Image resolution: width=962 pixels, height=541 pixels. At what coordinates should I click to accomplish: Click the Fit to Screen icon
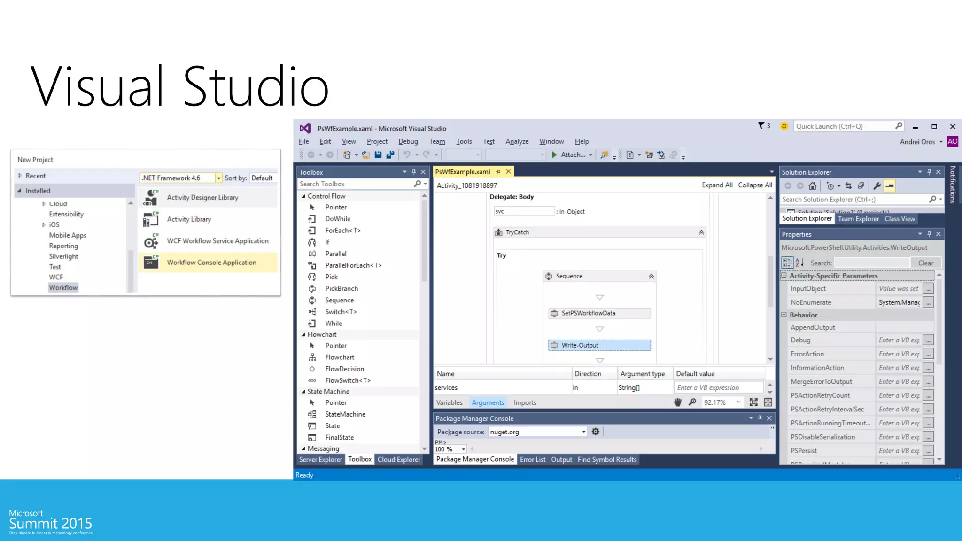(x=753, y=402)
